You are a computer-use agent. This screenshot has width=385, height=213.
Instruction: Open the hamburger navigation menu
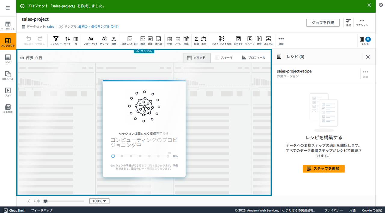pyautogui.click(x=8, y=8)
